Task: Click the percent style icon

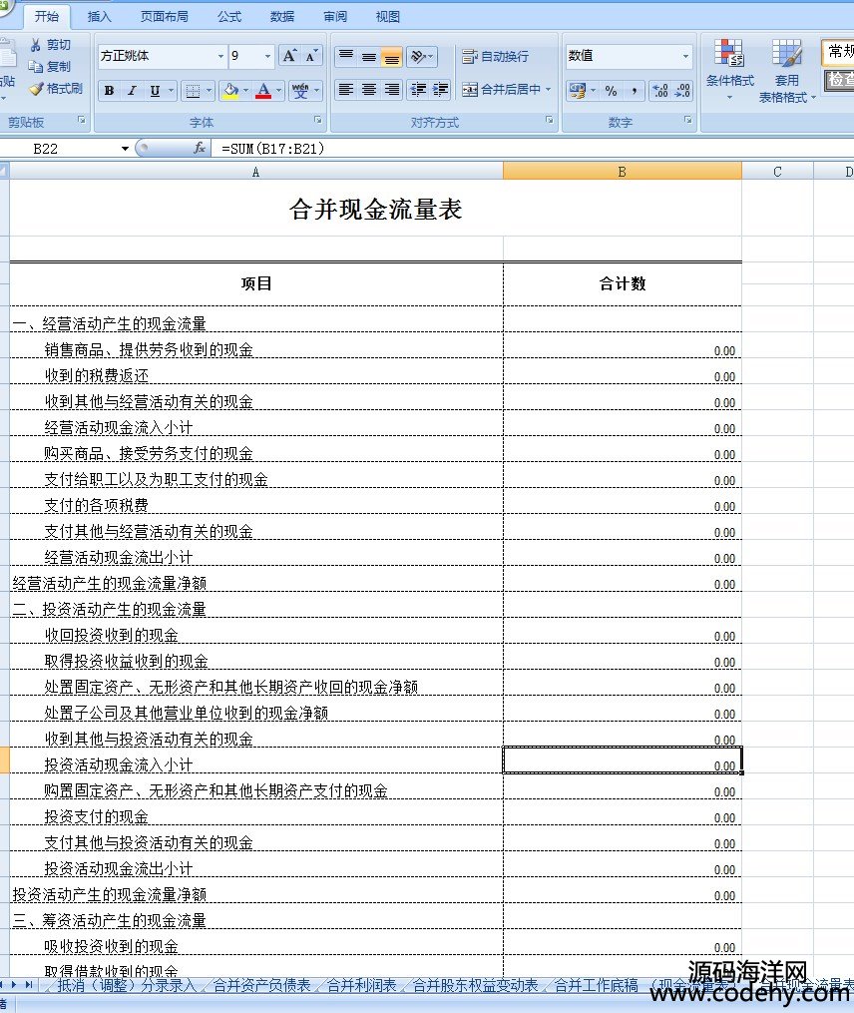Action: pyautogui.click(x=611, y=91)
